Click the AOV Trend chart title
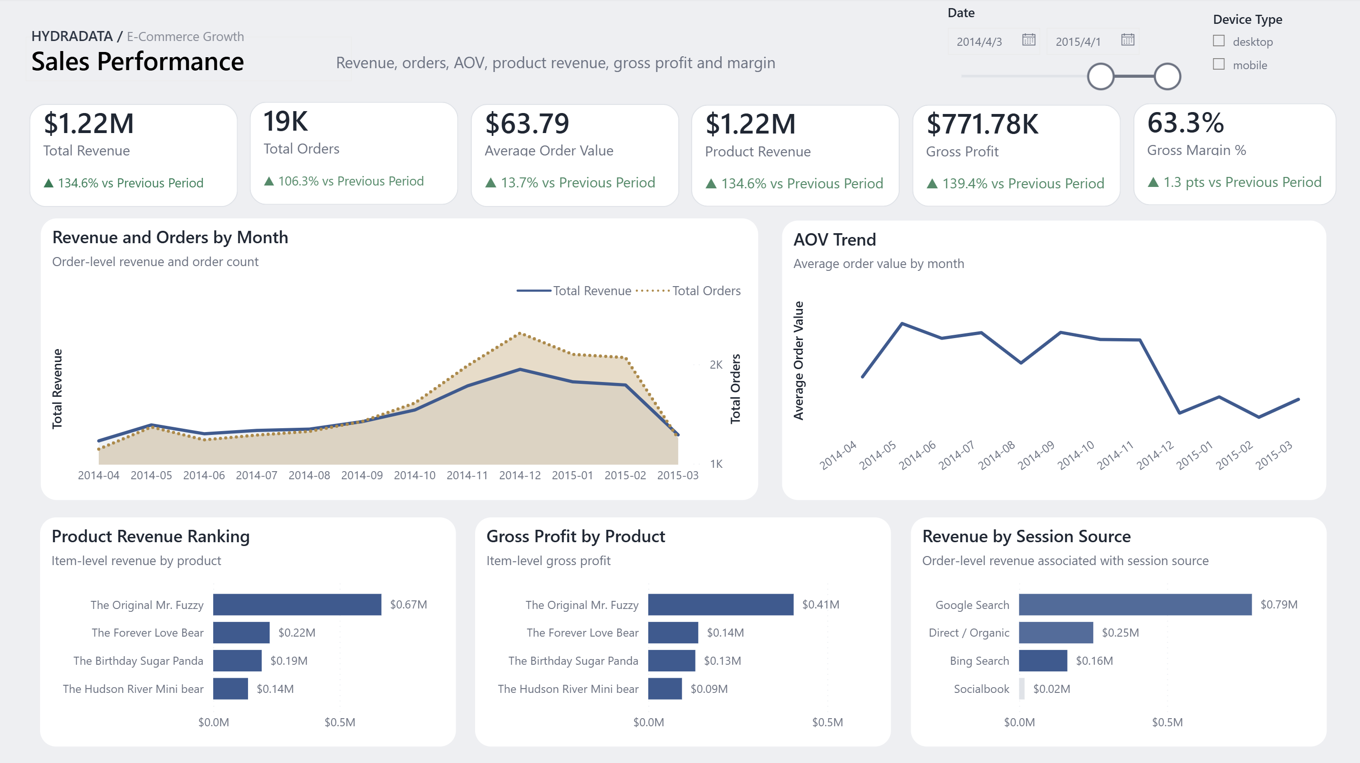The image size is (1360, 763). click(x=835, y=240)
